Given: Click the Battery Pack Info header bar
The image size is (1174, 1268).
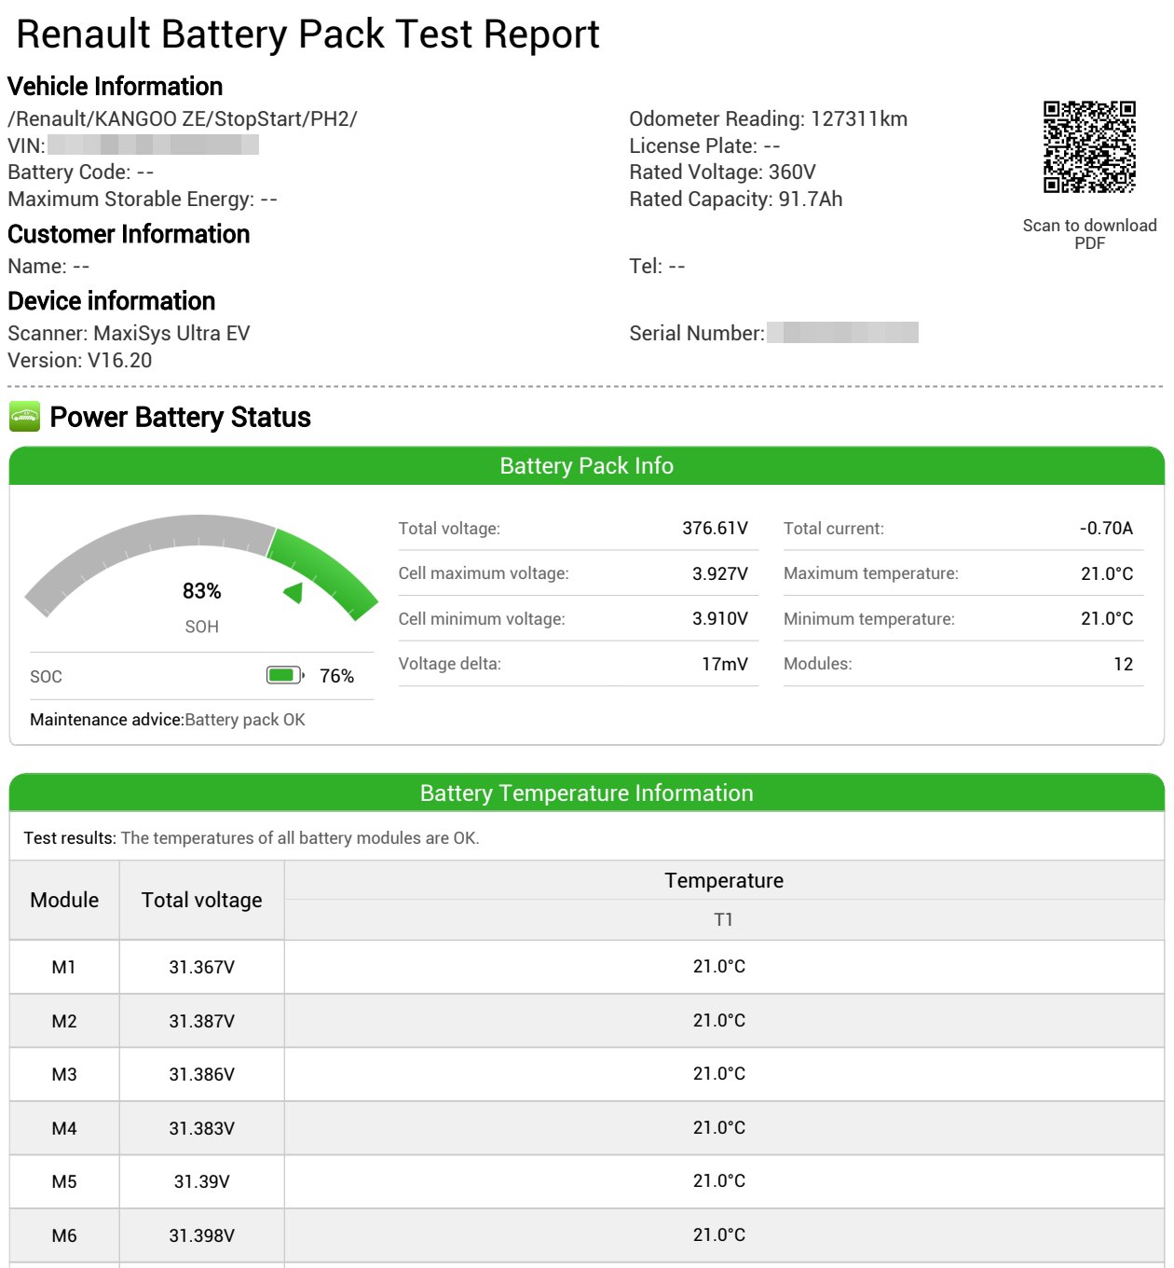Looking at the screenshot, I should [x=587, y=465].
